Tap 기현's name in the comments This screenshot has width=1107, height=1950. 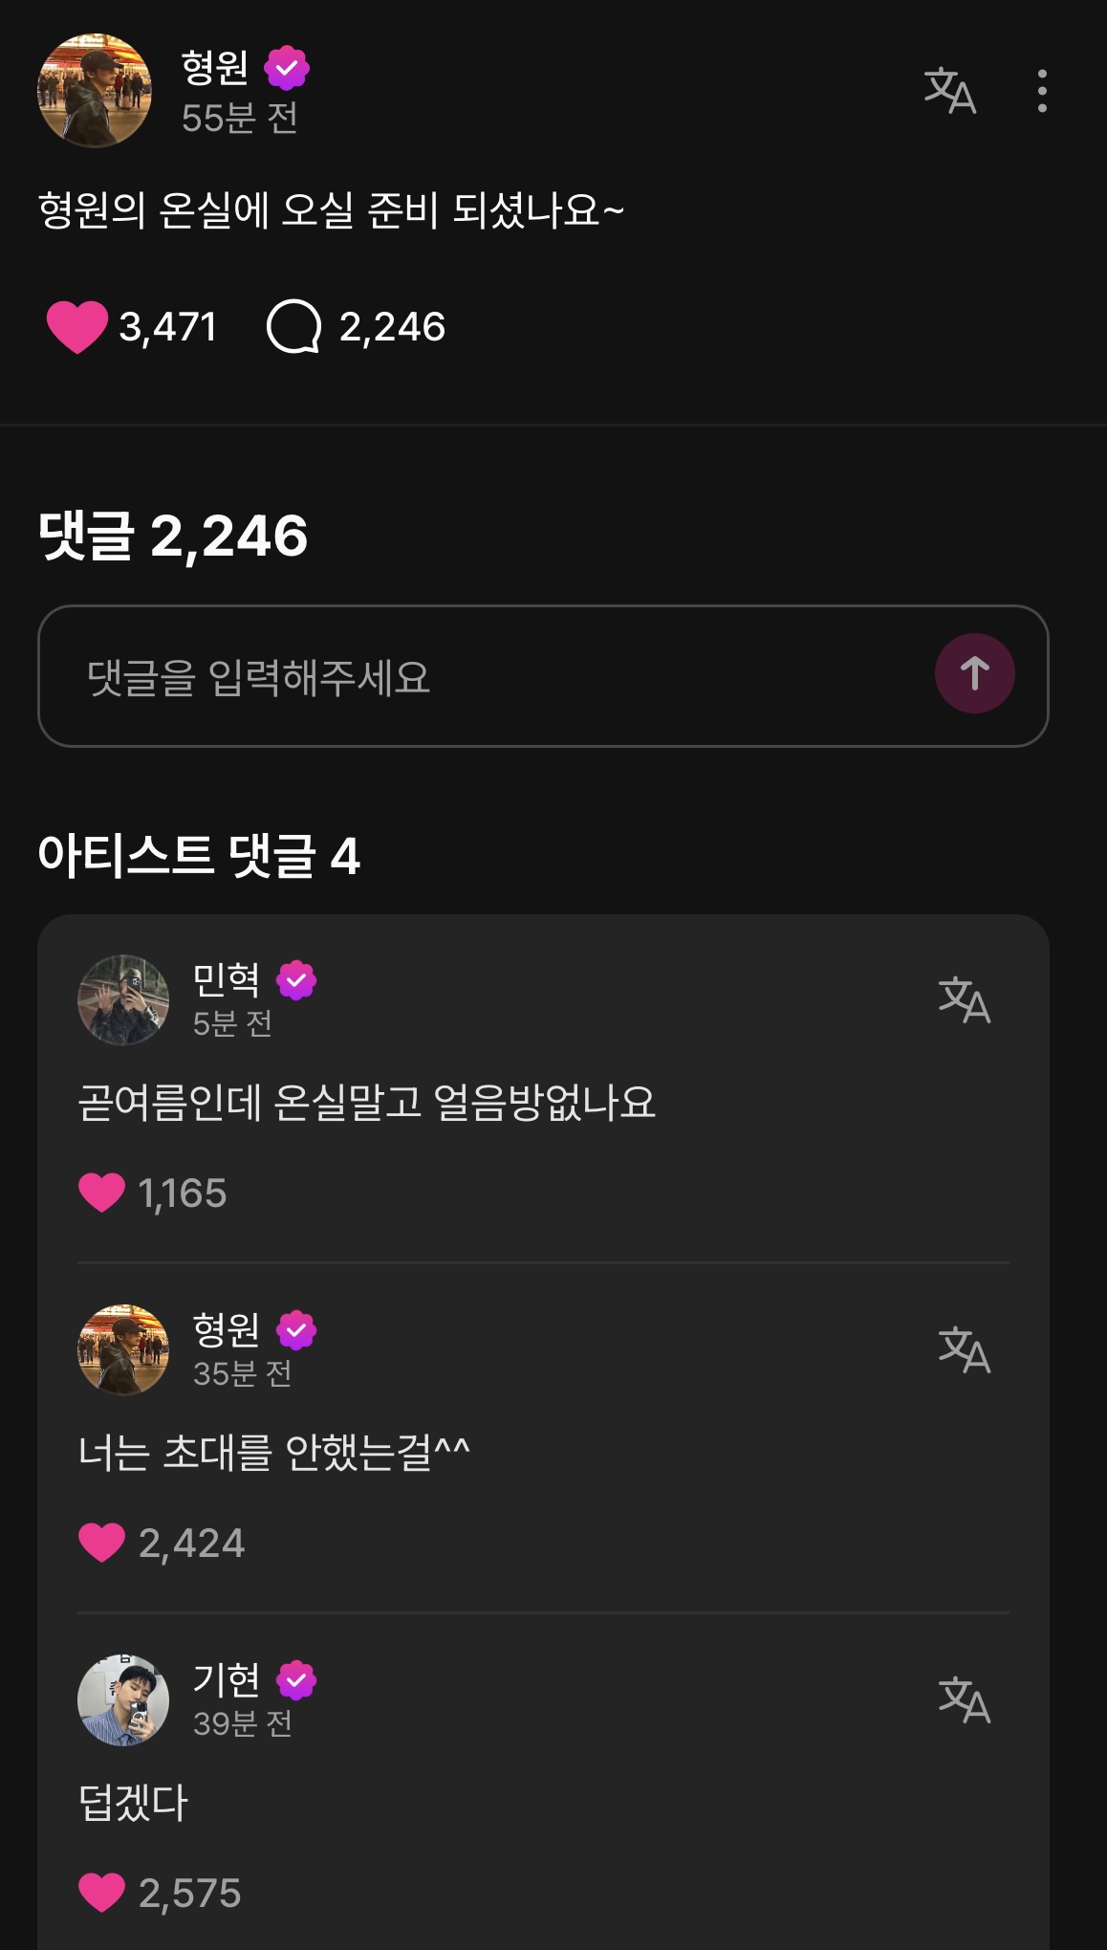point(227,1679)
